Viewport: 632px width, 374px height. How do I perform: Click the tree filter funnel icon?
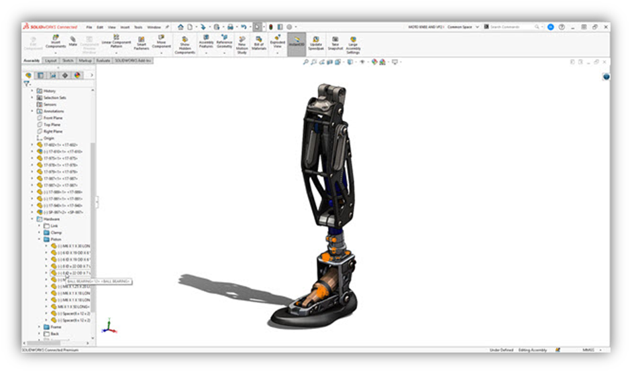[x=27, y=84]
